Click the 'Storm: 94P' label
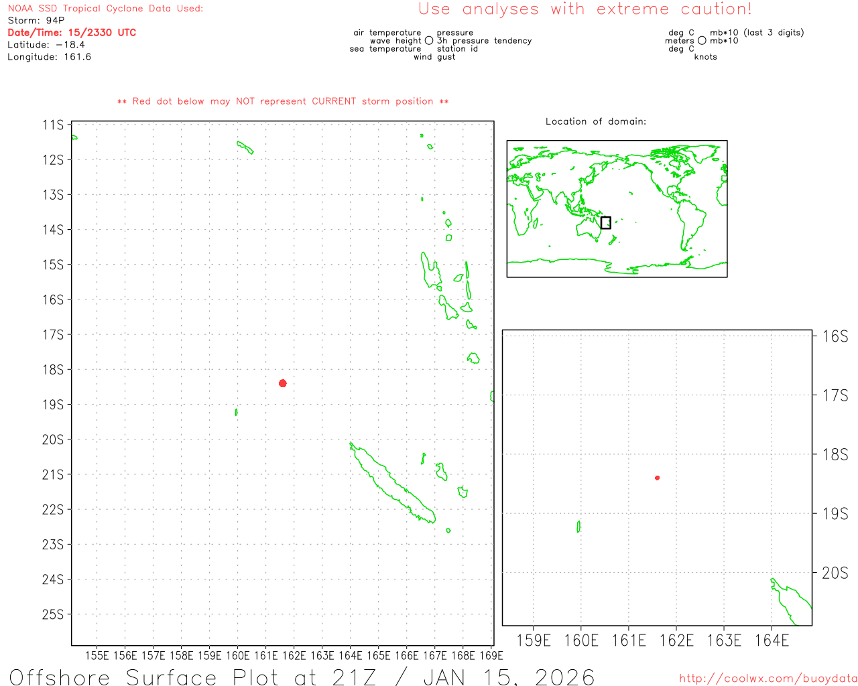 coord(36,21)
